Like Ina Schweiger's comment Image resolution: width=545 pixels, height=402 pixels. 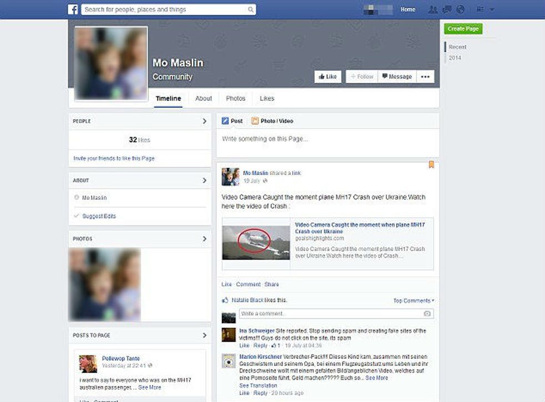244,346
